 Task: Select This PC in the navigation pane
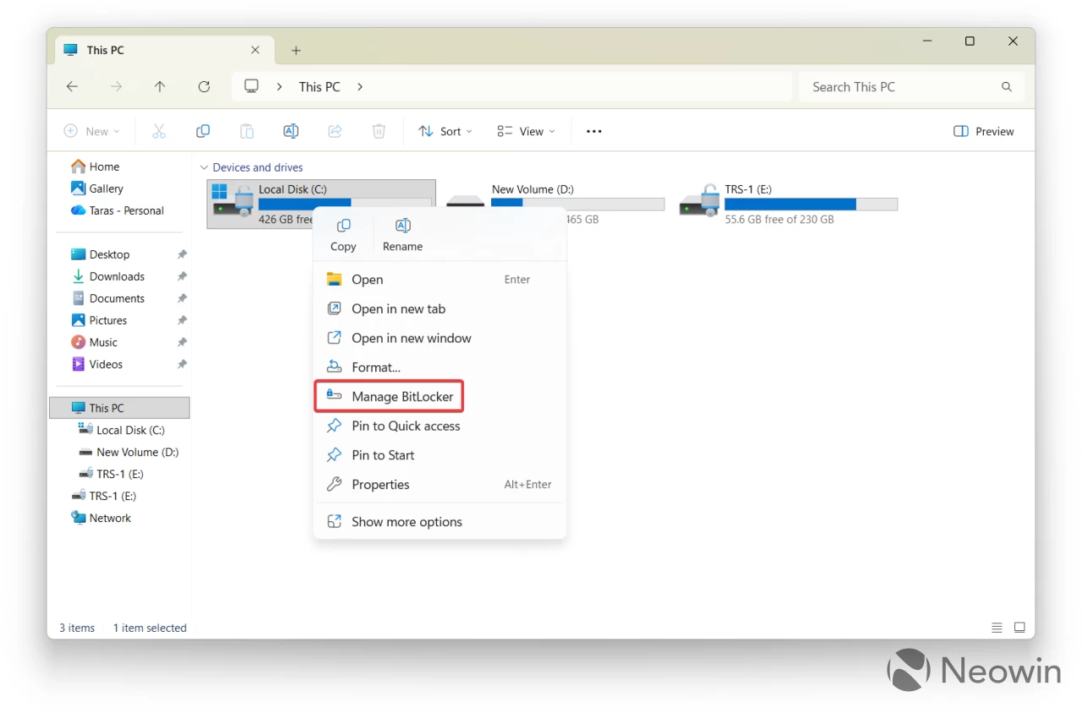pos(119,408)
